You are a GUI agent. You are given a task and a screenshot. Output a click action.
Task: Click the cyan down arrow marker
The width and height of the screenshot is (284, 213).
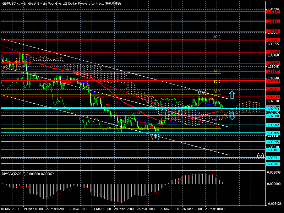[x=231, y=115]
